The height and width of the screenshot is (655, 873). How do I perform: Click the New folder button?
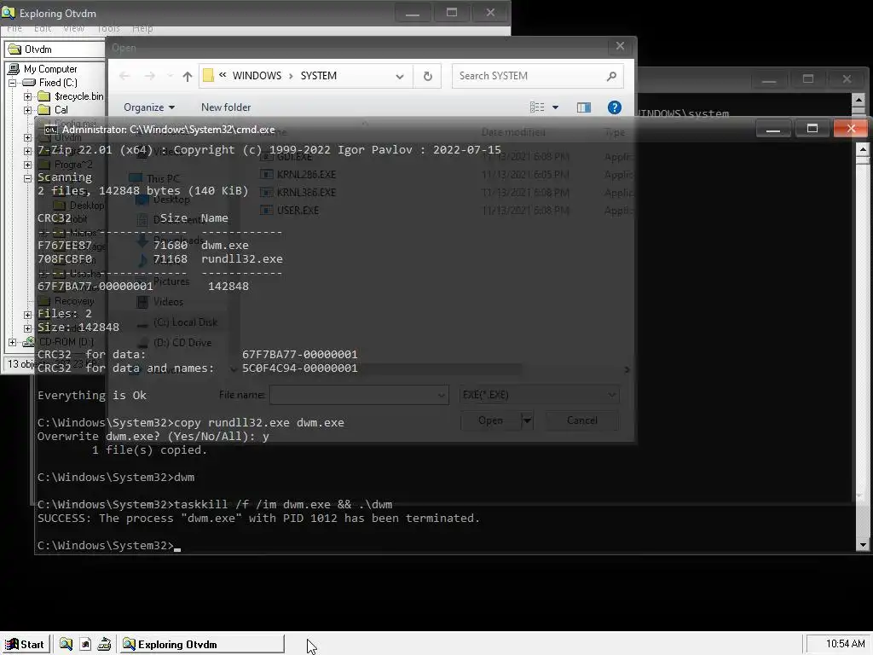click(225, 107)
